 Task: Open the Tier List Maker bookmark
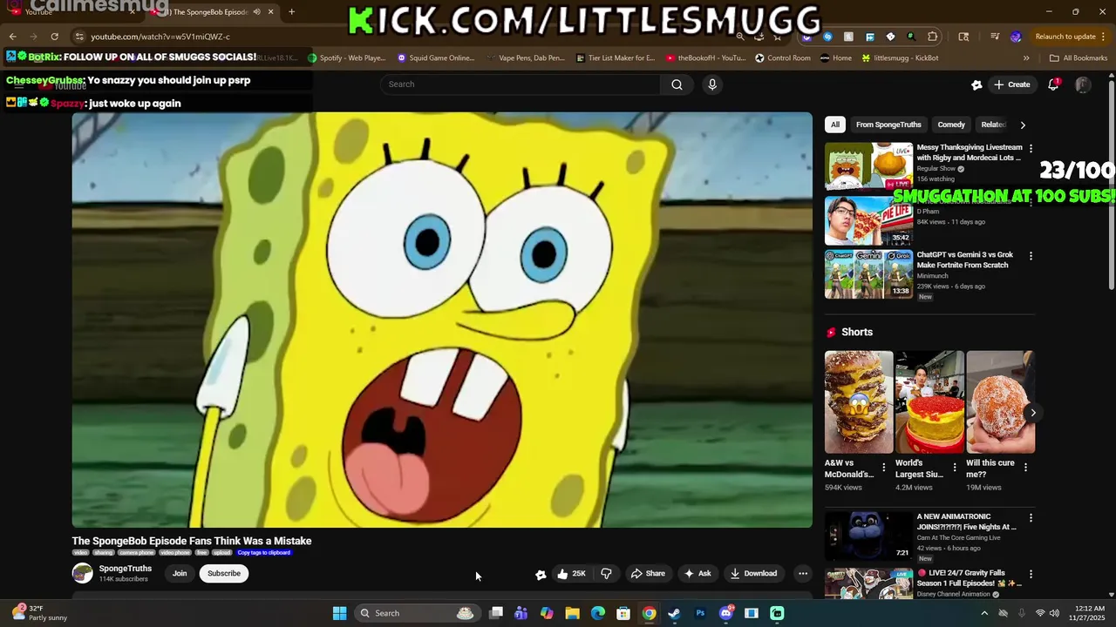point(616,58)
